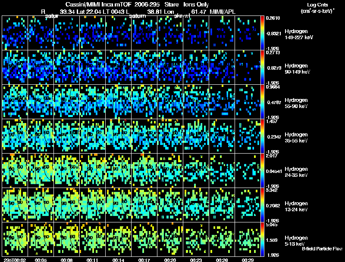This screenshot has height=262, width=345.
Task: Click the '3.342' scale maximum value
Action: coord(272,190)
